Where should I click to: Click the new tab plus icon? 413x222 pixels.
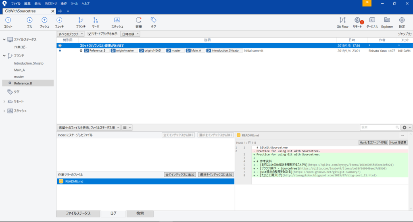pyautogui.click(x=60, y=11)
